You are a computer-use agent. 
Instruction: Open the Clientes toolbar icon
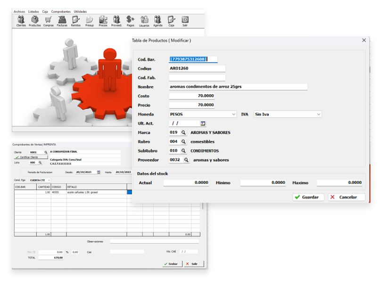pos(21,20)
